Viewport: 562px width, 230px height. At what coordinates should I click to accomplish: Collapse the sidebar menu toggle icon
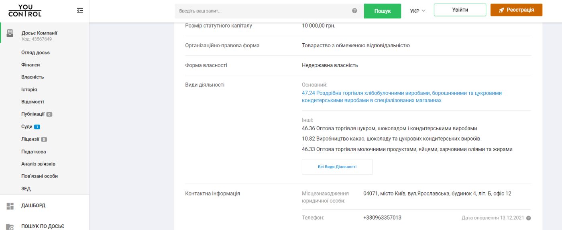(80, 11)
